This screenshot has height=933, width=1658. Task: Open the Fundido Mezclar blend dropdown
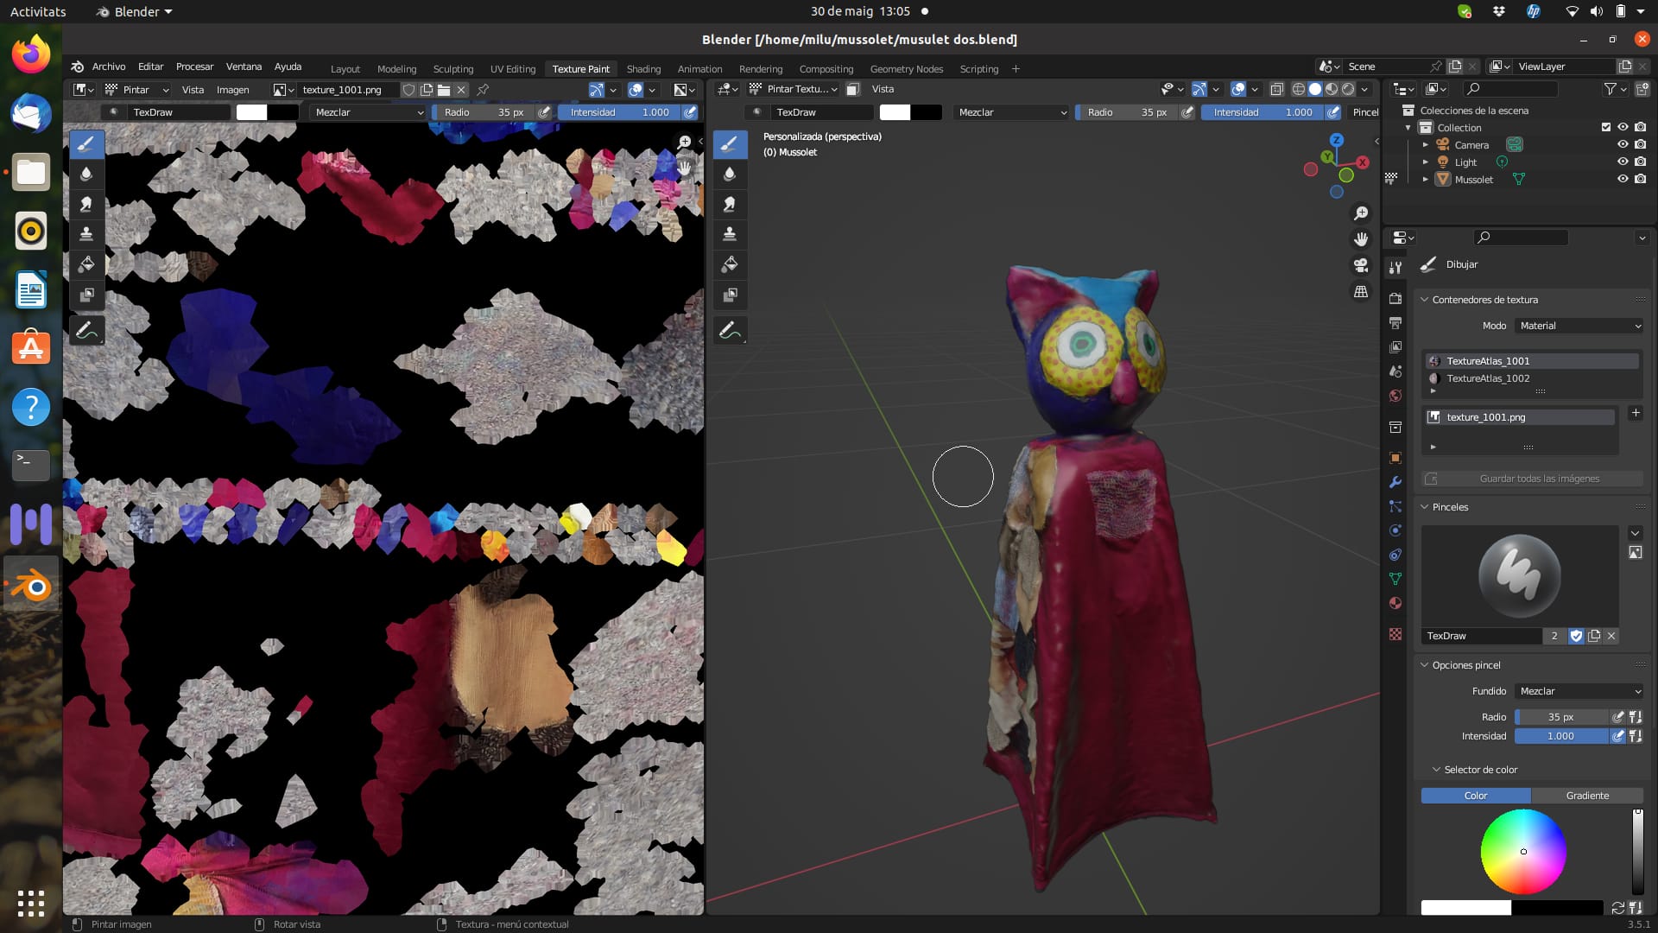pyautogui.click(x=1579, y=691)
